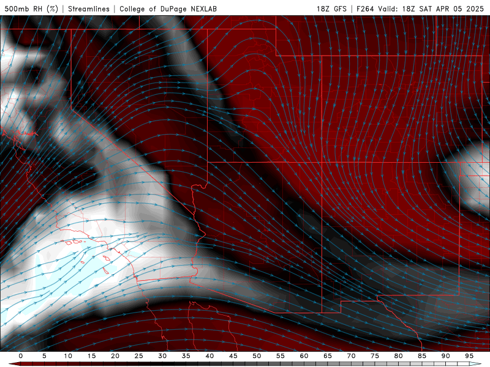Click the color scale label "25"
The height and width of the screenshot is (367, 490).
tap(139, 356)
